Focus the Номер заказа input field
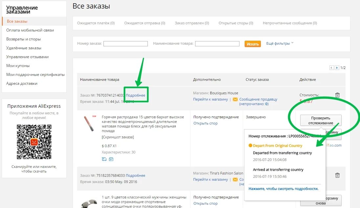This screenshot has height=208, width=360. [125, 44]
